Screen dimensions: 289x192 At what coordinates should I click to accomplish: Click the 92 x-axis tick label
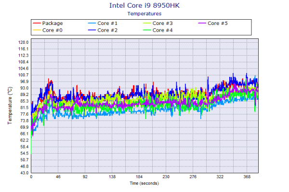tap(85, 177)
